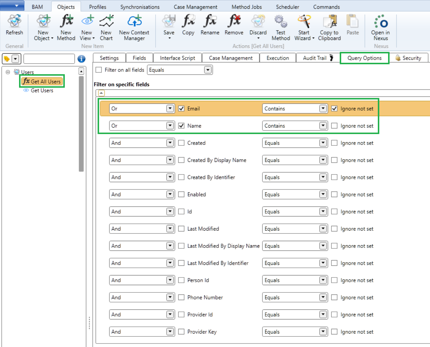Click the tree panel vertical scrollbar thumb
Viewport: 430px width, 347px height.
point(81,123)
